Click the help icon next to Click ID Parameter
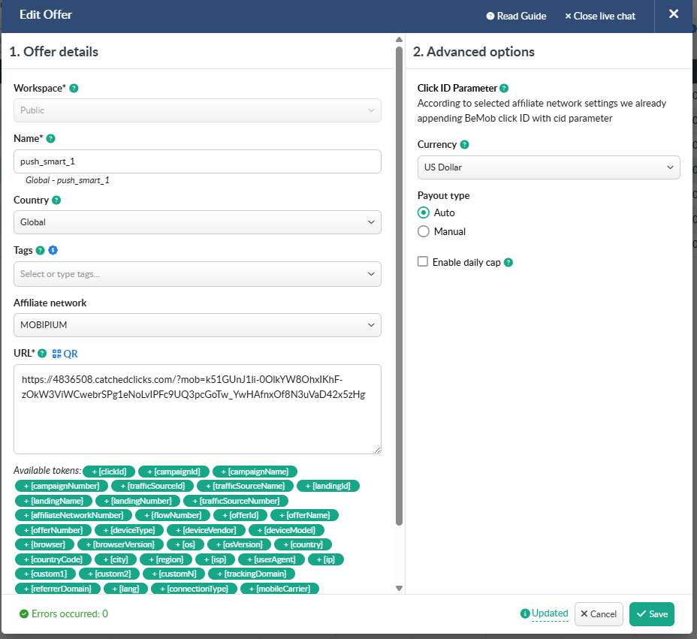This screenshot has width=697, height=639. tap(504, 88)
